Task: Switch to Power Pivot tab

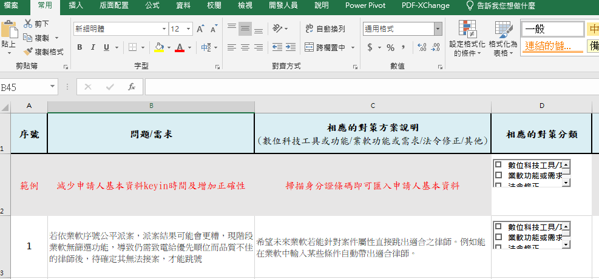Action: click(x=365, y=5)
